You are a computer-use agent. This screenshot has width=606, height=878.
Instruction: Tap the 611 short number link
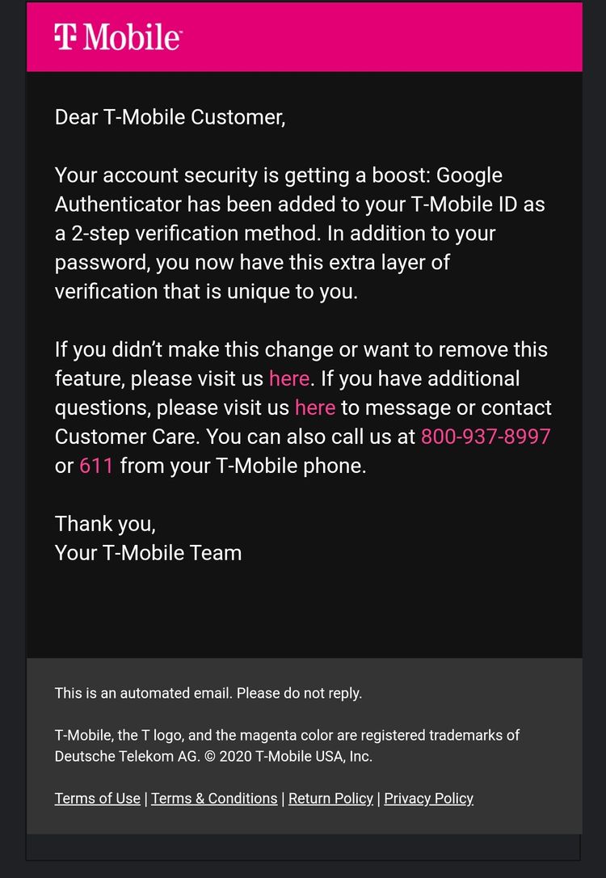(x=96, y=466)
